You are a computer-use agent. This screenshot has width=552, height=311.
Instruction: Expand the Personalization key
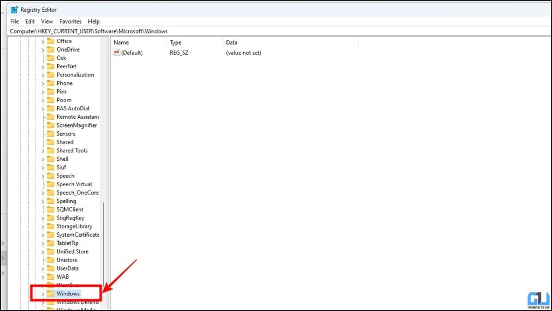43,75
